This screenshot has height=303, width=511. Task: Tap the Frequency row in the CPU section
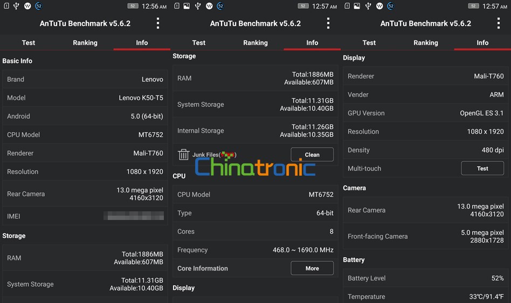255,250
